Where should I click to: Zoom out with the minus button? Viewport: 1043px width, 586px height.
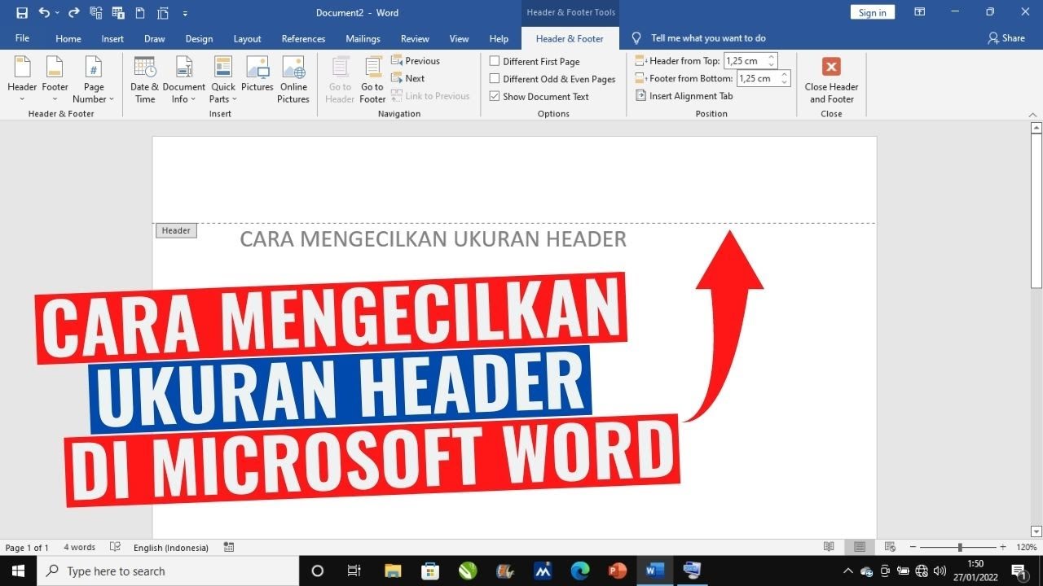[x=913, y=548]
